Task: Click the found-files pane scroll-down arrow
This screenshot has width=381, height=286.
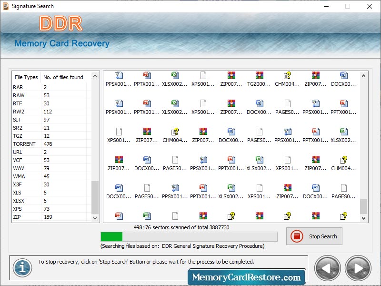Action: point(363,218)
